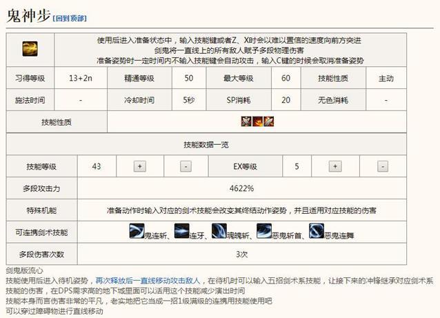Click the 鬼神步 heading

pos(28,16)
